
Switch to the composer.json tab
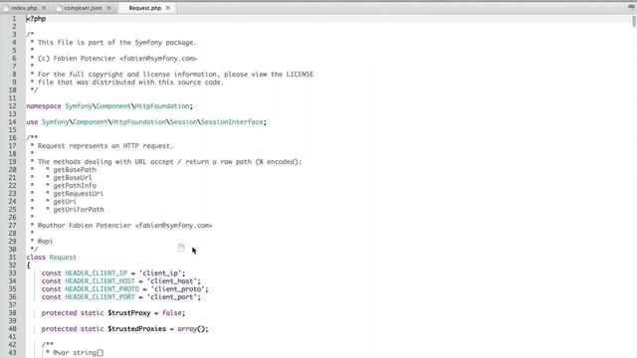coord(84,8)
